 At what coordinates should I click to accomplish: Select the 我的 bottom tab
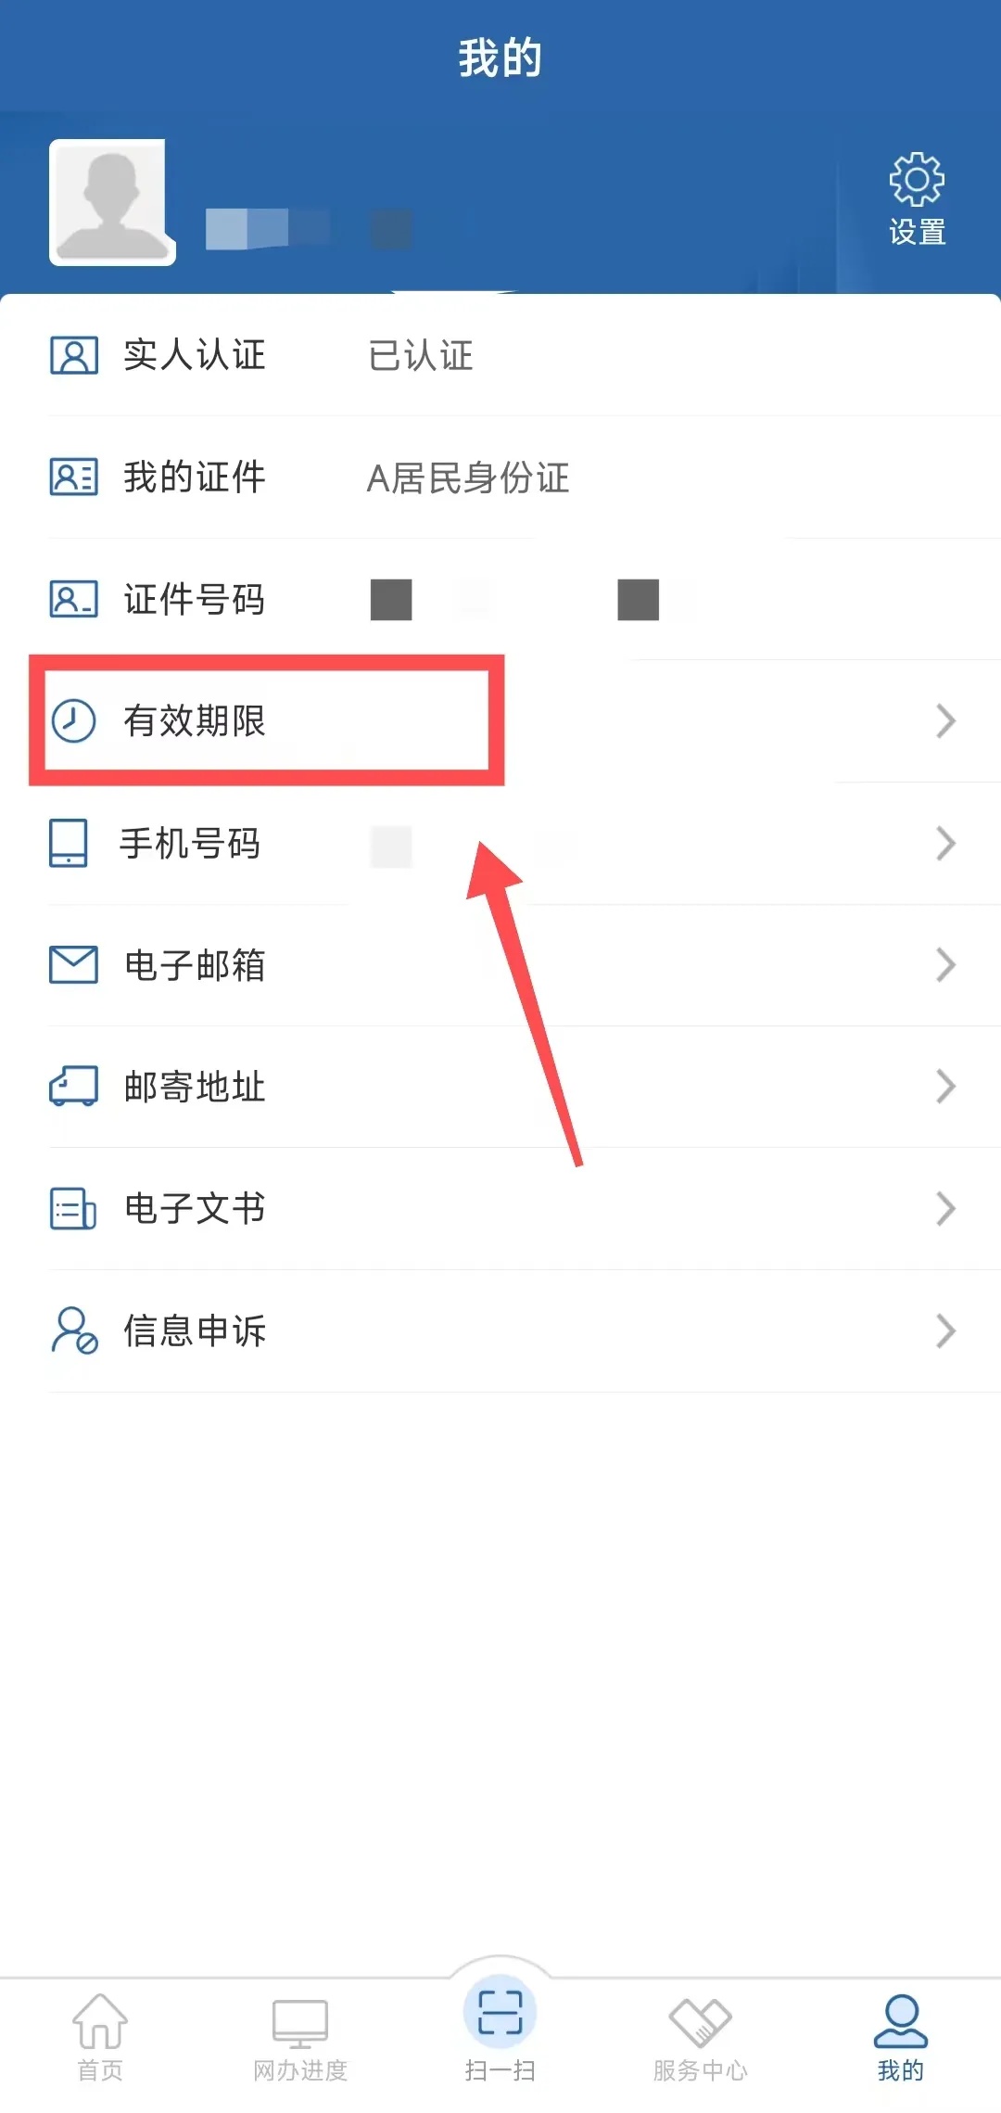901,2037
